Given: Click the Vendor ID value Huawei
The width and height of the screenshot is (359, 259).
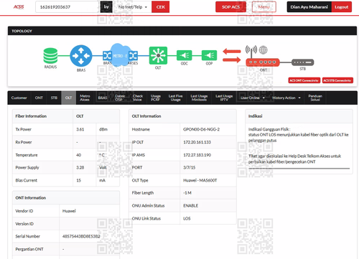Looking at the screenshot, I should (x=69, y=211).
